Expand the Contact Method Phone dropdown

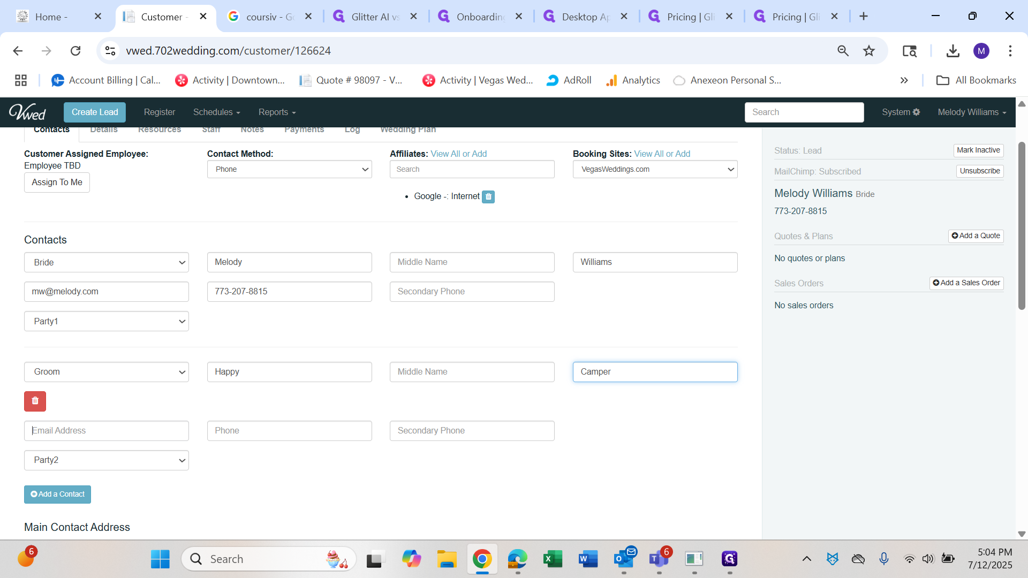pos(289,169)
